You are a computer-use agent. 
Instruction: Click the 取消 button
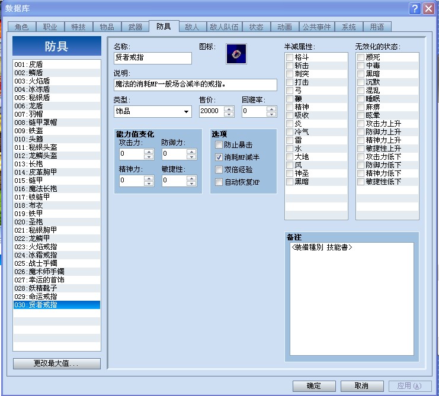(362, 386)
